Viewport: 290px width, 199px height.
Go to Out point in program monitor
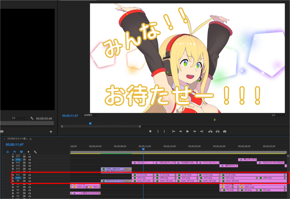click(202, 131)
